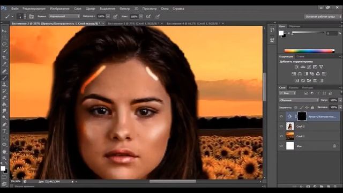Viewport: 343px width, 193px height.
Task: Add a Curves adjustment
Action: 309,67
